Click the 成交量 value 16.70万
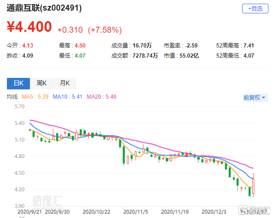Viewport: 273px width, 218px height. (x=142, y=46)
